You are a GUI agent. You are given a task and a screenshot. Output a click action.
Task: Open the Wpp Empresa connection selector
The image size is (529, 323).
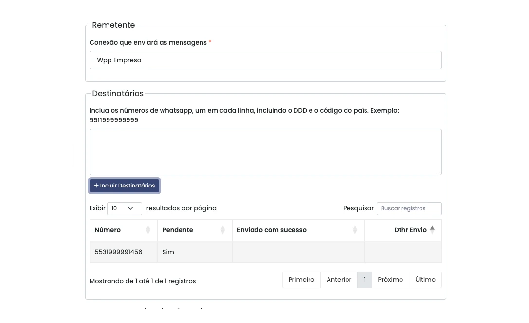(265, 60)
